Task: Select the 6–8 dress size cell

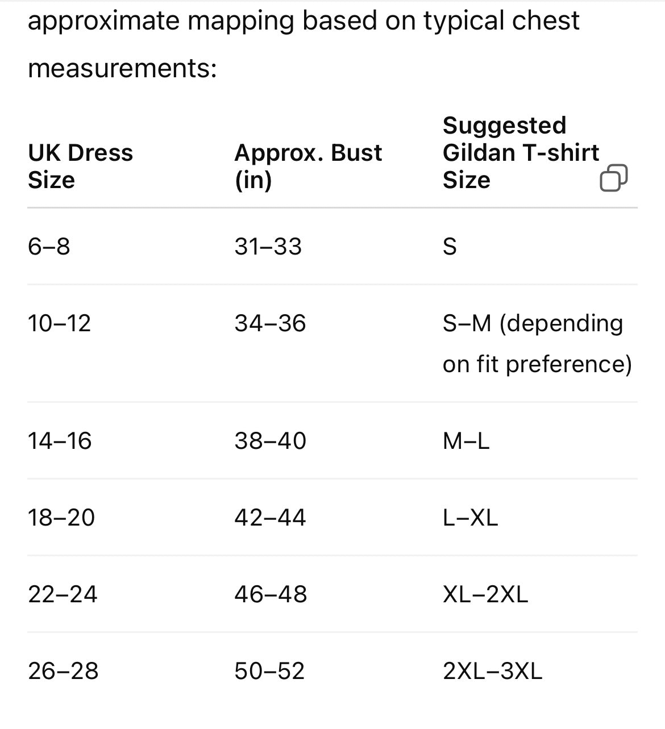Action: [49, 247]
